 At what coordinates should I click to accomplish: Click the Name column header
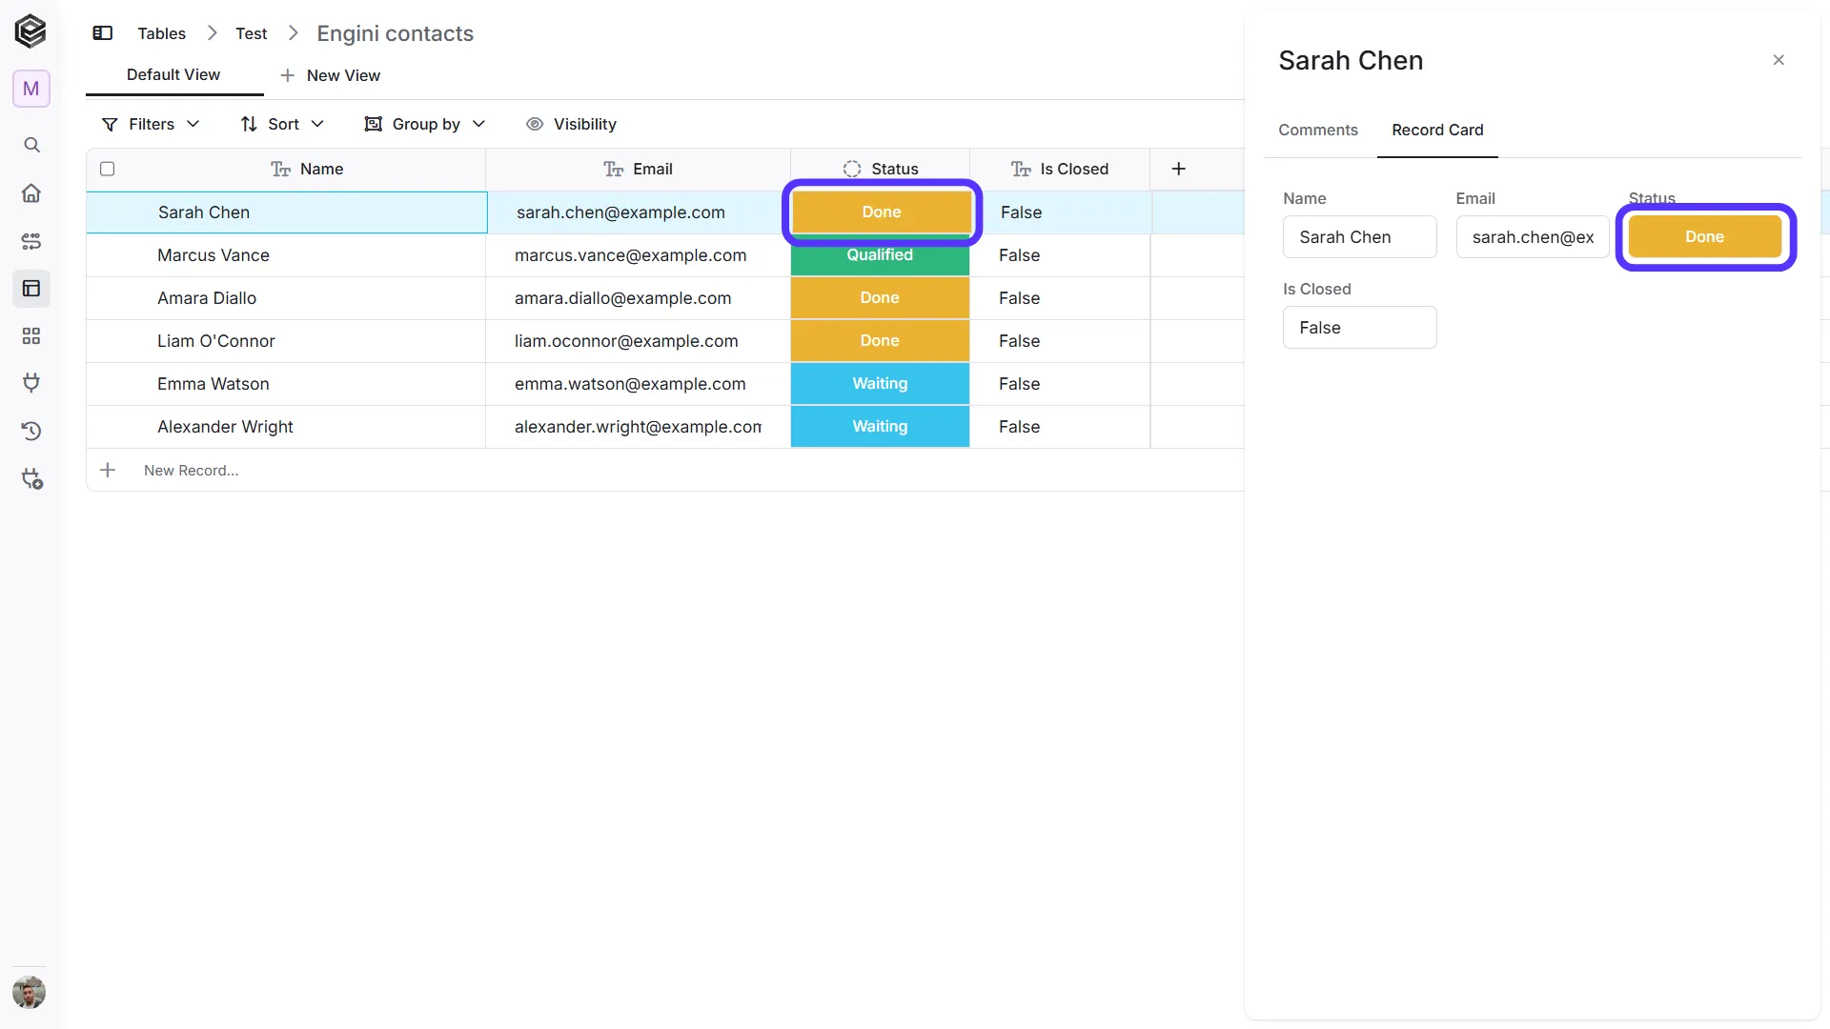pos(306,169)
